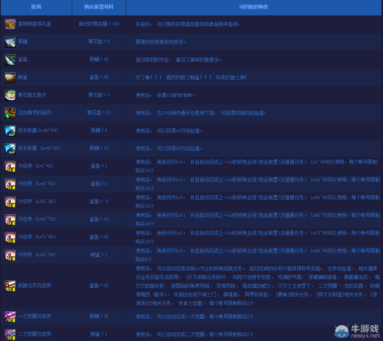Click the 鱼饵 column header
The width and height of the screenshot is (383, 341).
pyautogui.click(x=36, y=7)
